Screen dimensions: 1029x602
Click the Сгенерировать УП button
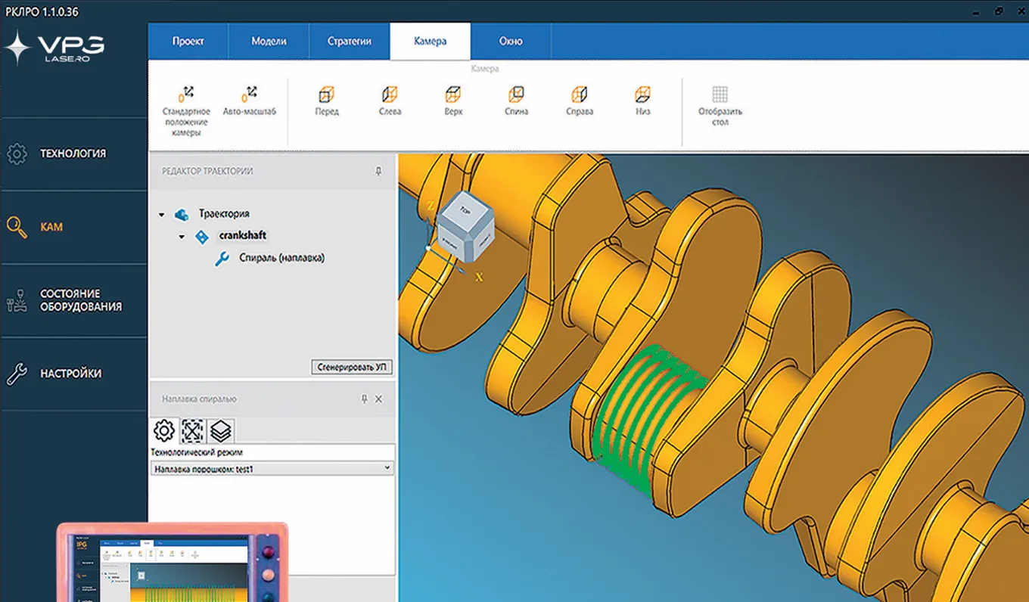point(351,367)
